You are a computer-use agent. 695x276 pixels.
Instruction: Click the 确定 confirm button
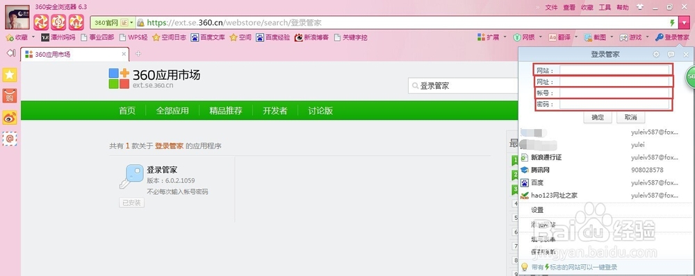(598, 117)
